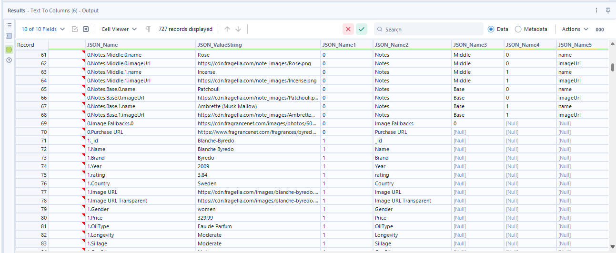
Task: Click record number 80 row header
Action: tap(32, 218)
